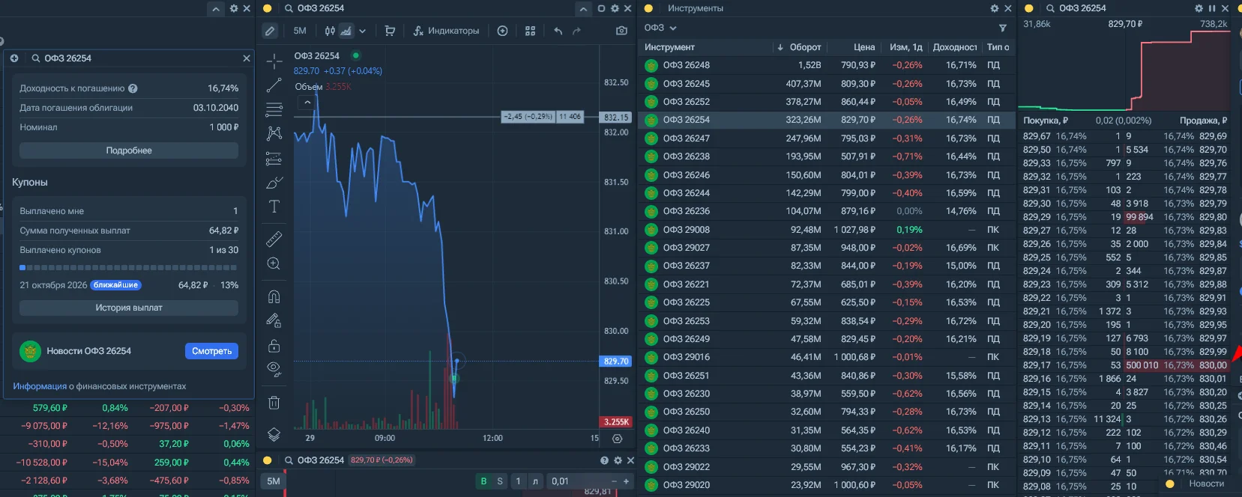The height and width of the screenshot is (497, 1242).
Task: Open the object tree layers icon
Action: (x=274, y=434)
